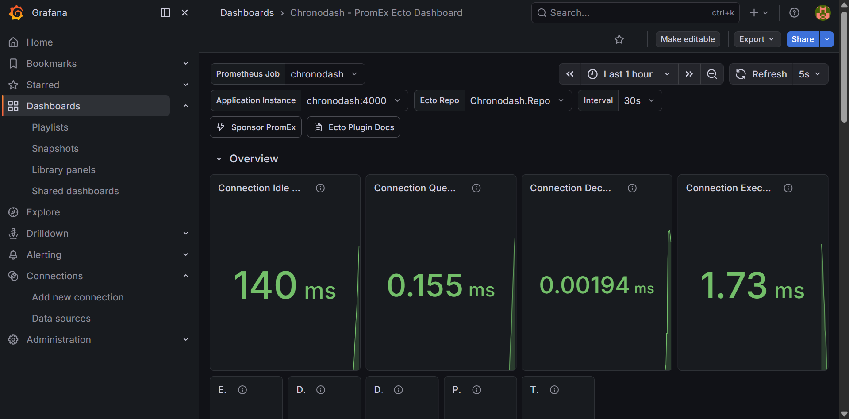Move time range forwards
Viewport: 849px width, 419px height.
tap(689, 74)
